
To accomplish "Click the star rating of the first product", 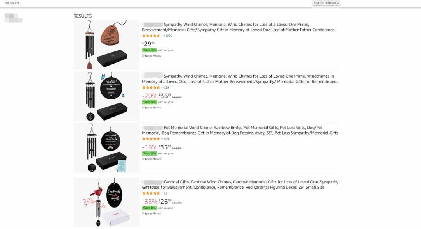I will 151,36.
